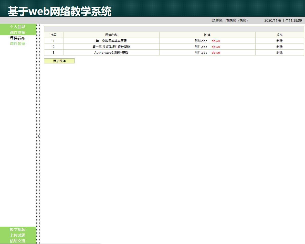Click down link for 多媒体课件设计基础
The width and height of the screenshot is (305, 244).
click(215, 47)
